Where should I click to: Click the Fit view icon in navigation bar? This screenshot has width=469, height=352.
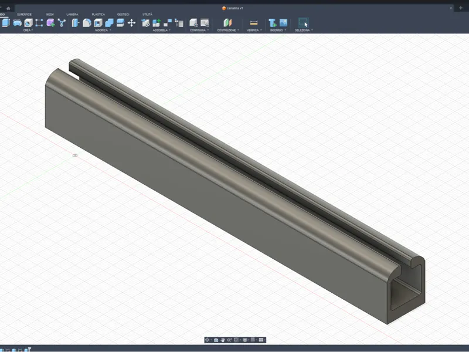[x=236, y=340]
